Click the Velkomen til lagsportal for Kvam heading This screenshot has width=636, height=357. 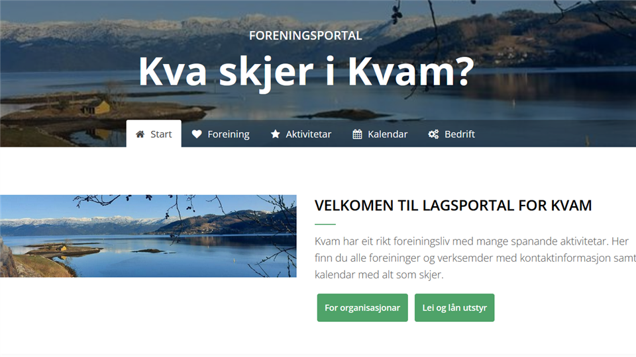click(453, 206)
